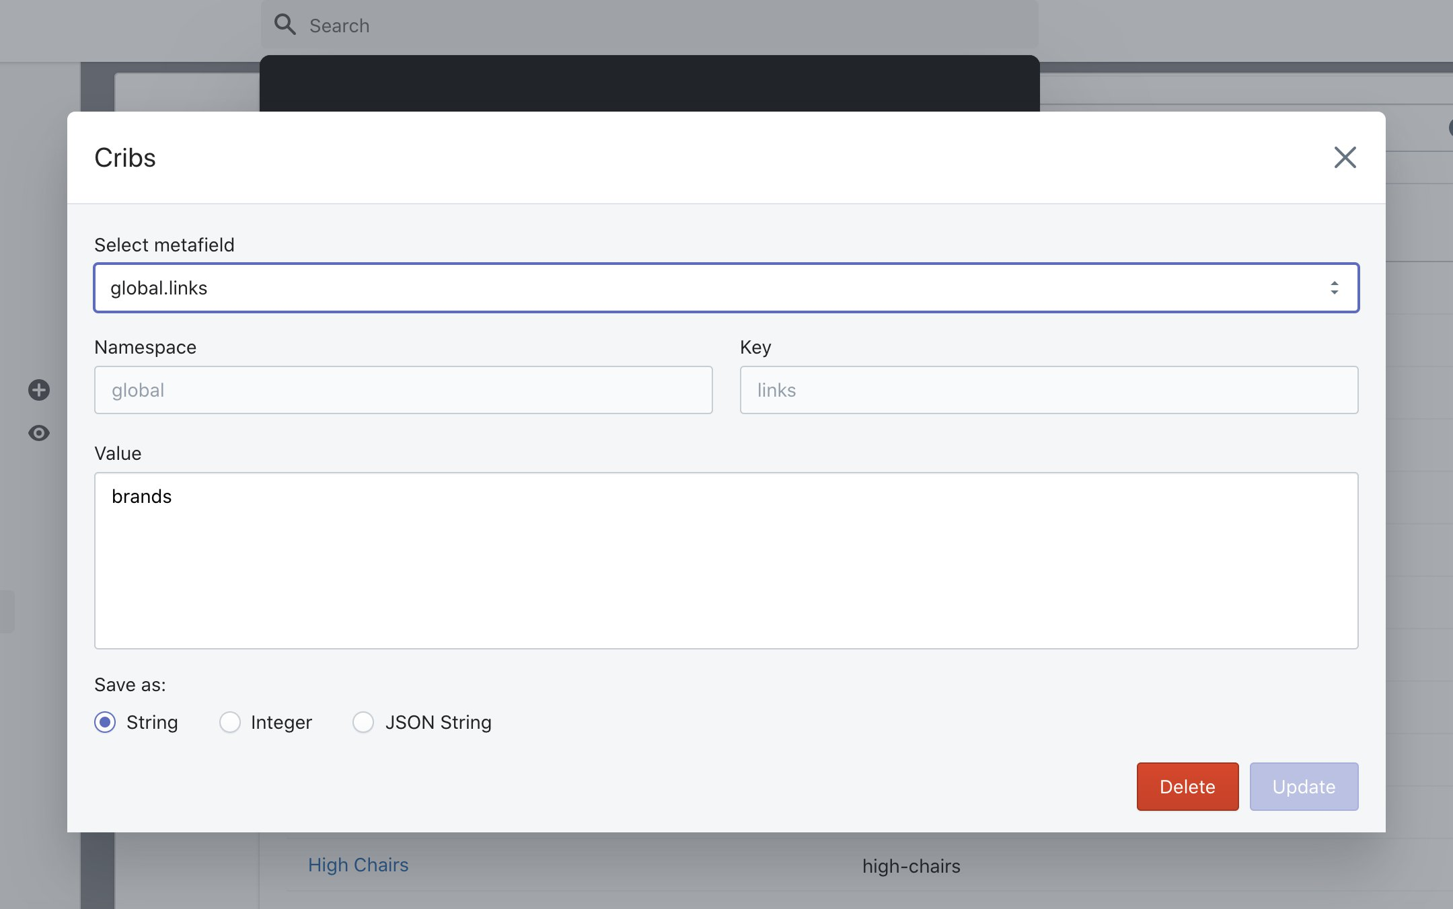Click the Key field showing links

coord(1048,390)
